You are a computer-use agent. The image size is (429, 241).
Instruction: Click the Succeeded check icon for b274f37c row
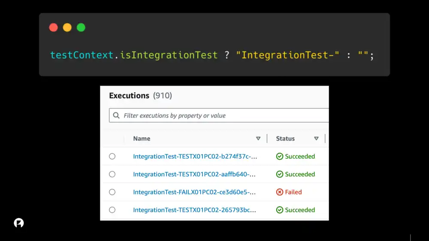(280, 156)
